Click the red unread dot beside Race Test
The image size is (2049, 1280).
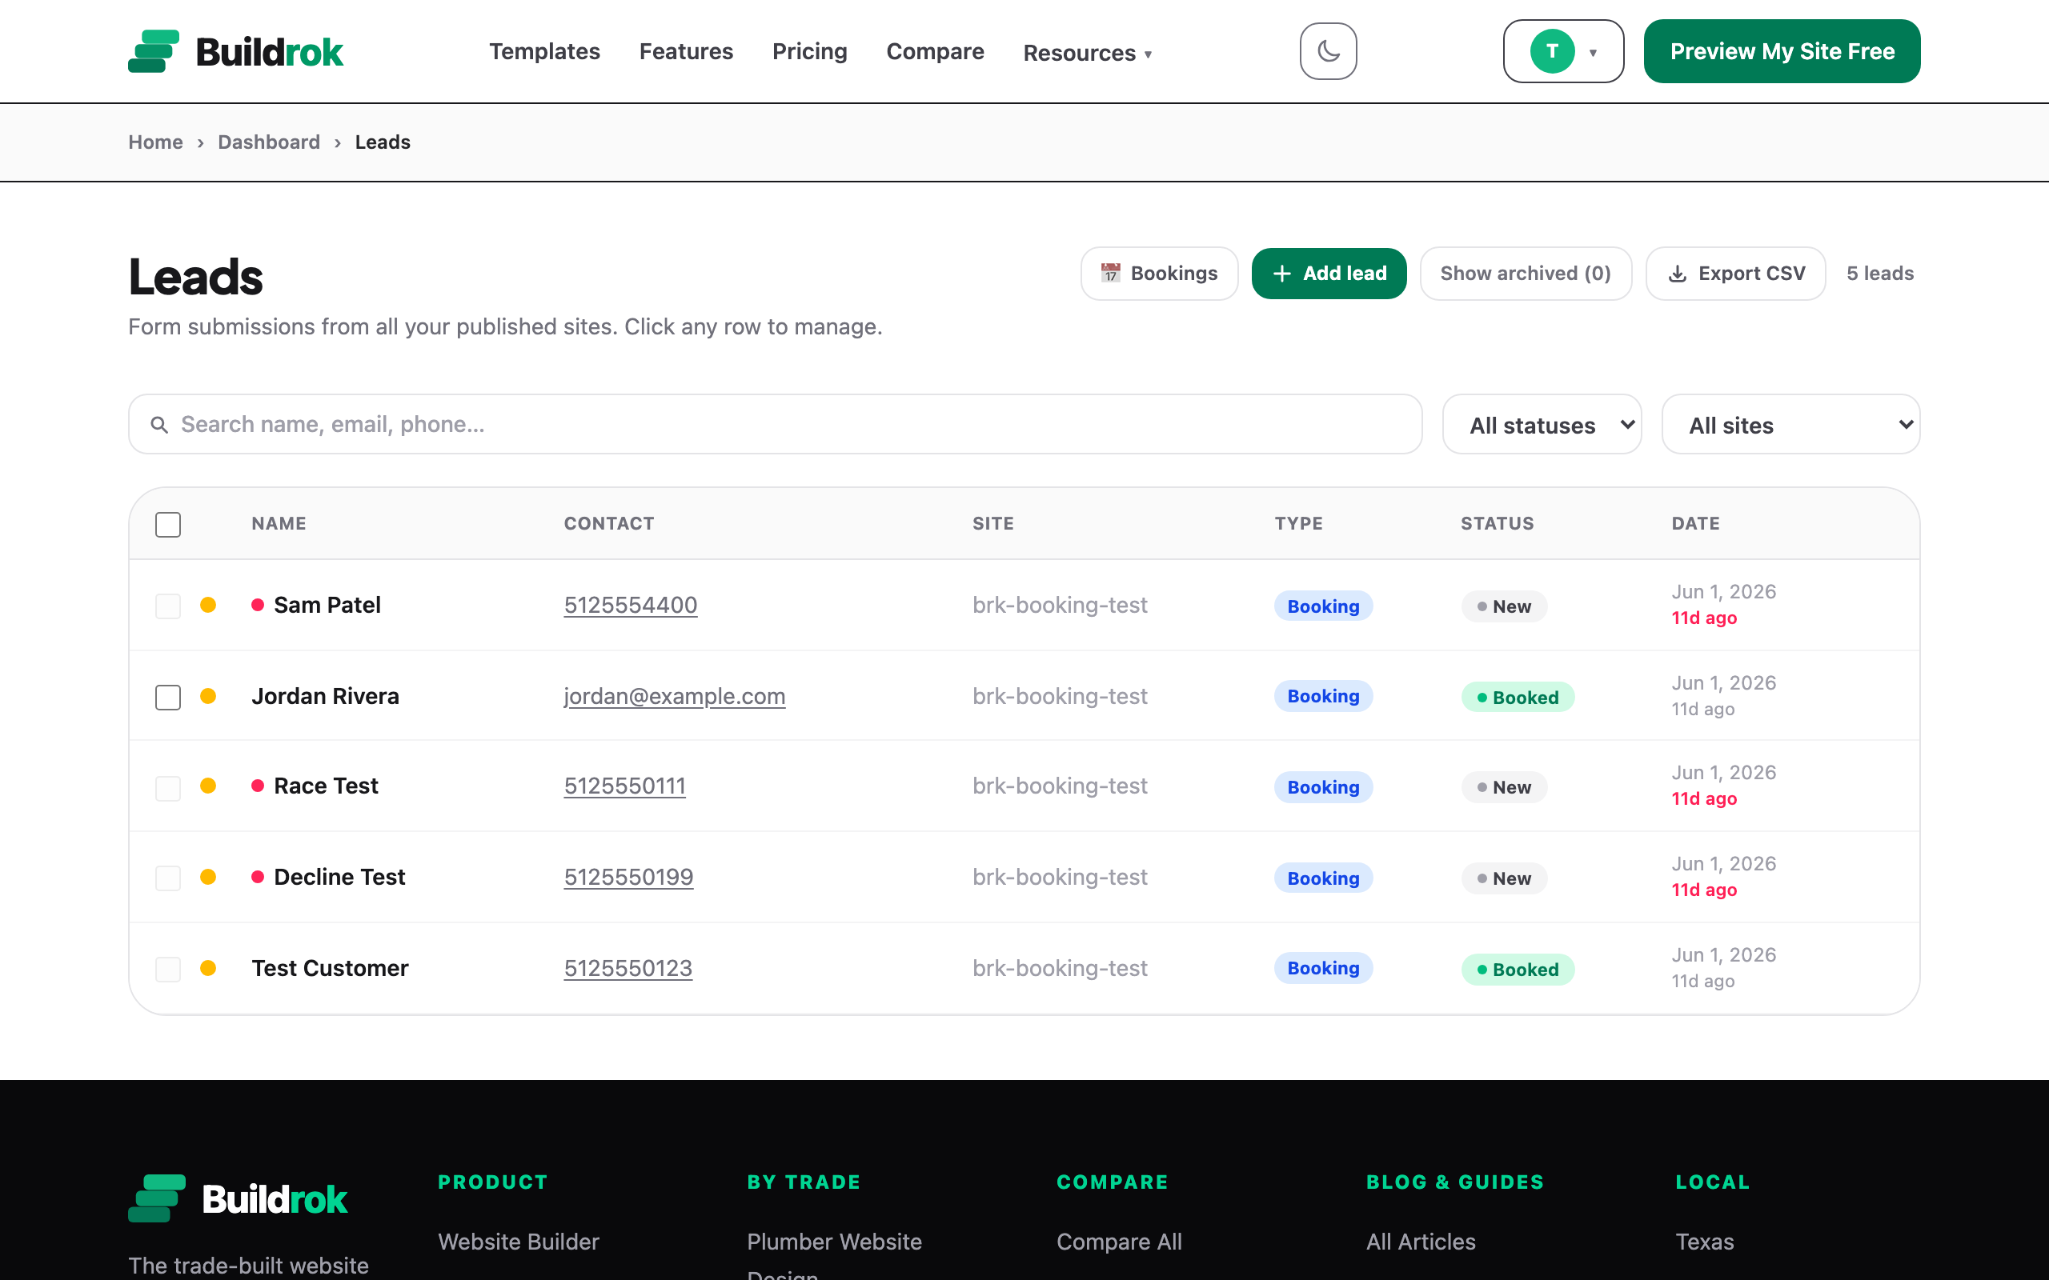point(259,786)
